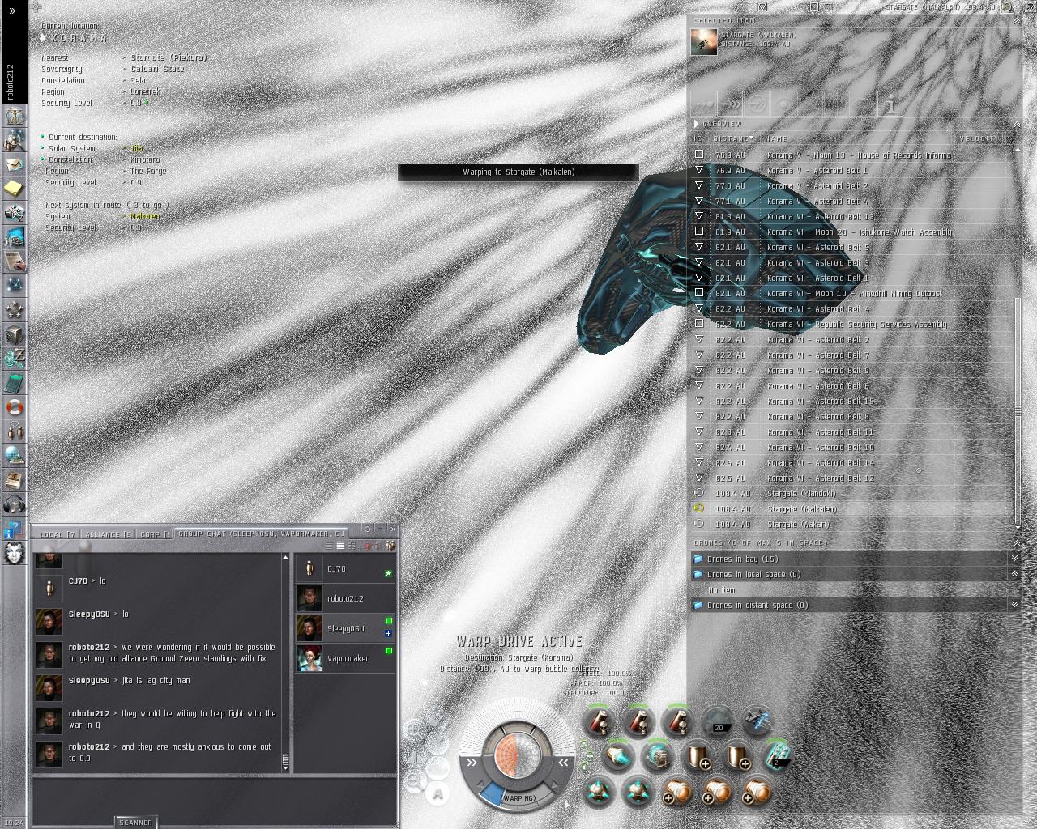This screenshot has height=829, width=1037.
Task: Open the character sheet icon in sidebar
Action: [x=14, y=116]
